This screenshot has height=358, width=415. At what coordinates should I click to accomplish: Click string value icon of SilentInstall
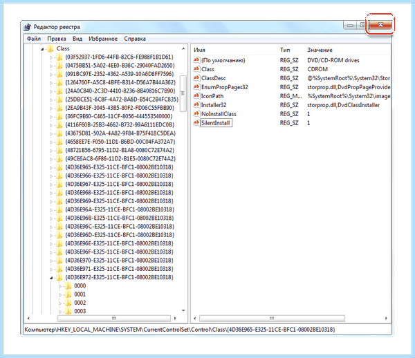(x=196, y=123)
